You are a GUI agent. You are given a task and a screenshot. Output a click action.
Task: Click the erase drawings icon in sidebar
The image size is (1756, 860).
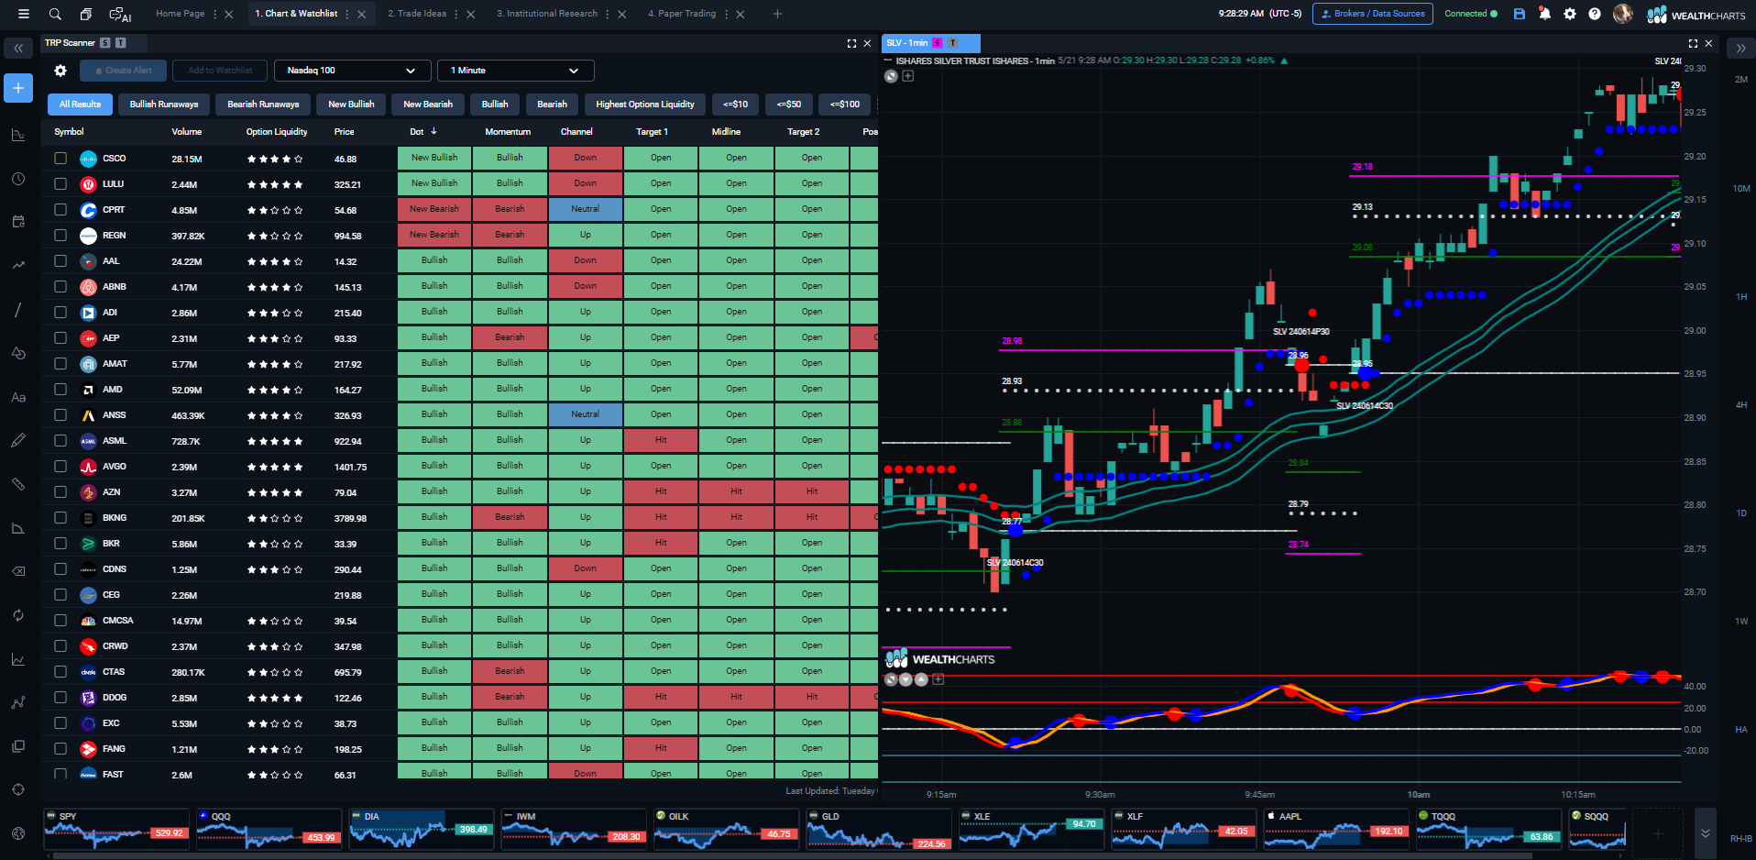click(18, 571)
